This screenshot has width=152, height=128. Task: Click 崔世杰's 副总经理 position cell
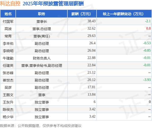click(42, 80)
